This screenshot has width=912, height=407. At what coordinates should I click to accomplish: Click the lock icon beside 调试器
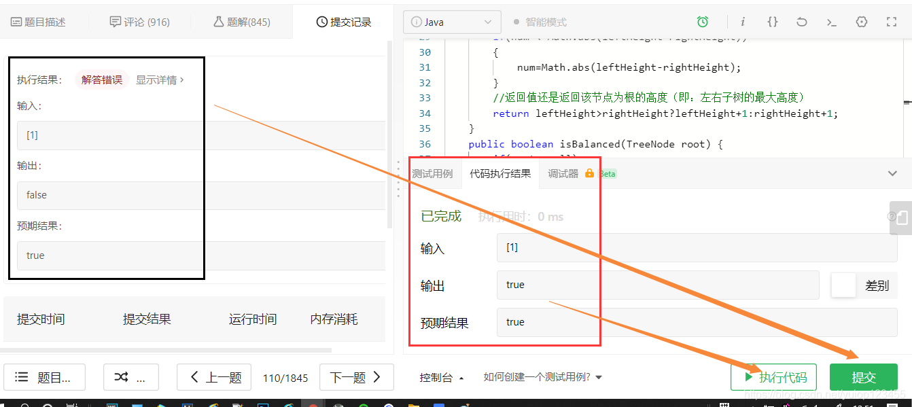coord(589,173)
